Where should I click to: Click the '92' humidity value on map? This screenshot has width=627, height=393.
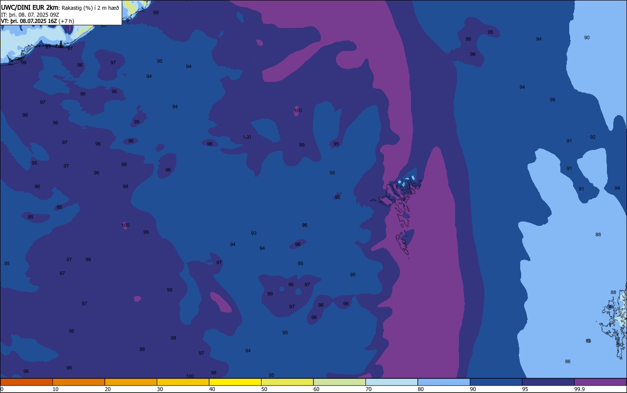(x=593, y=137)
